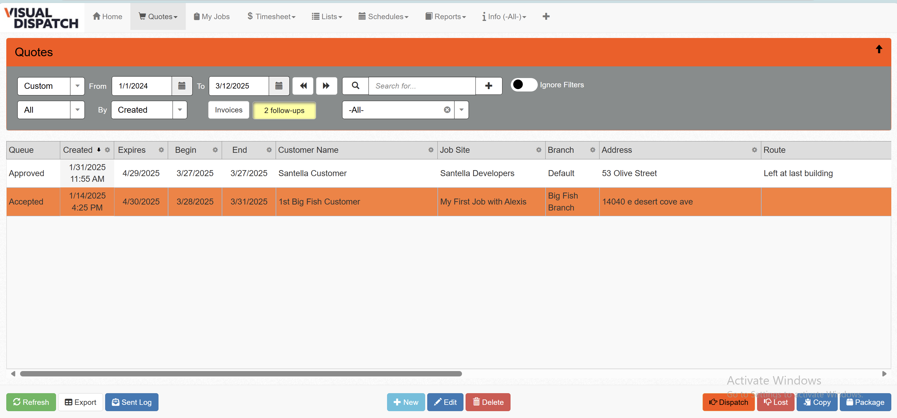Viewport: 897px width, 418px height.
Task: Click the Search for... input field
Action: pos(422,86)
